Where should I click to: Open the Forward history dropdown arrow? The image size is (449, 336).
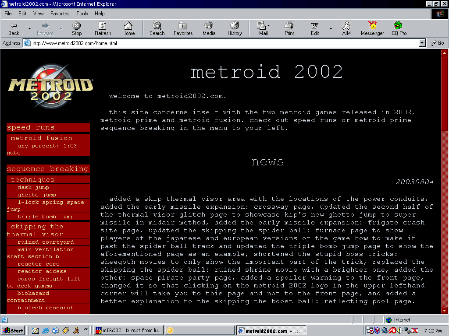(61, 28)
